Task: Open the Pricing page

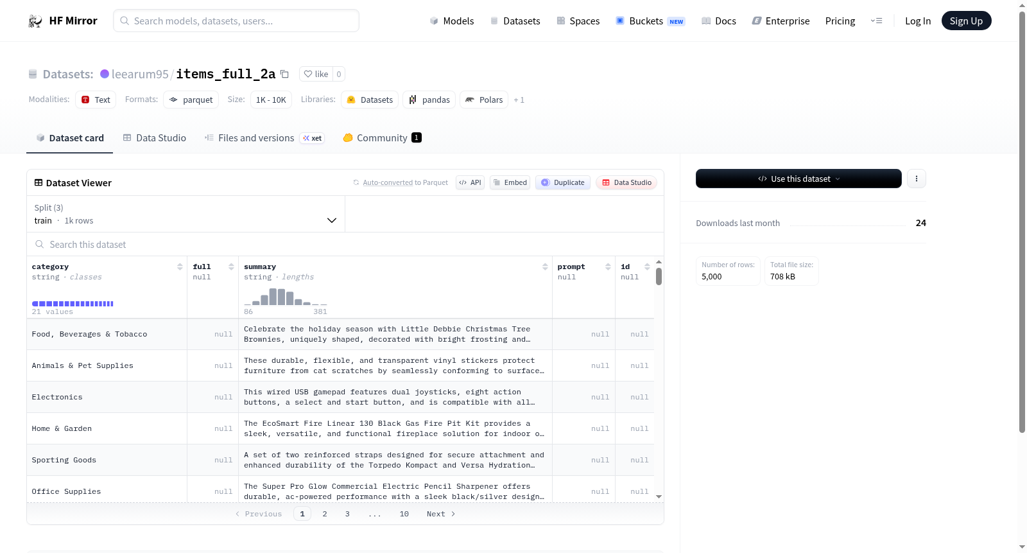Action: 840,21
